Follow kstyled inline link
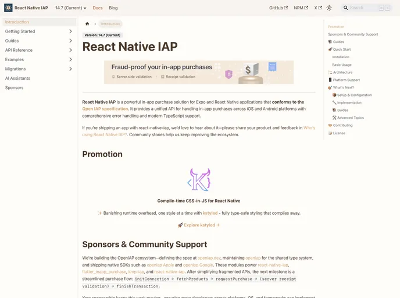This screenshot has height=298, width=400. click(210, 213)
